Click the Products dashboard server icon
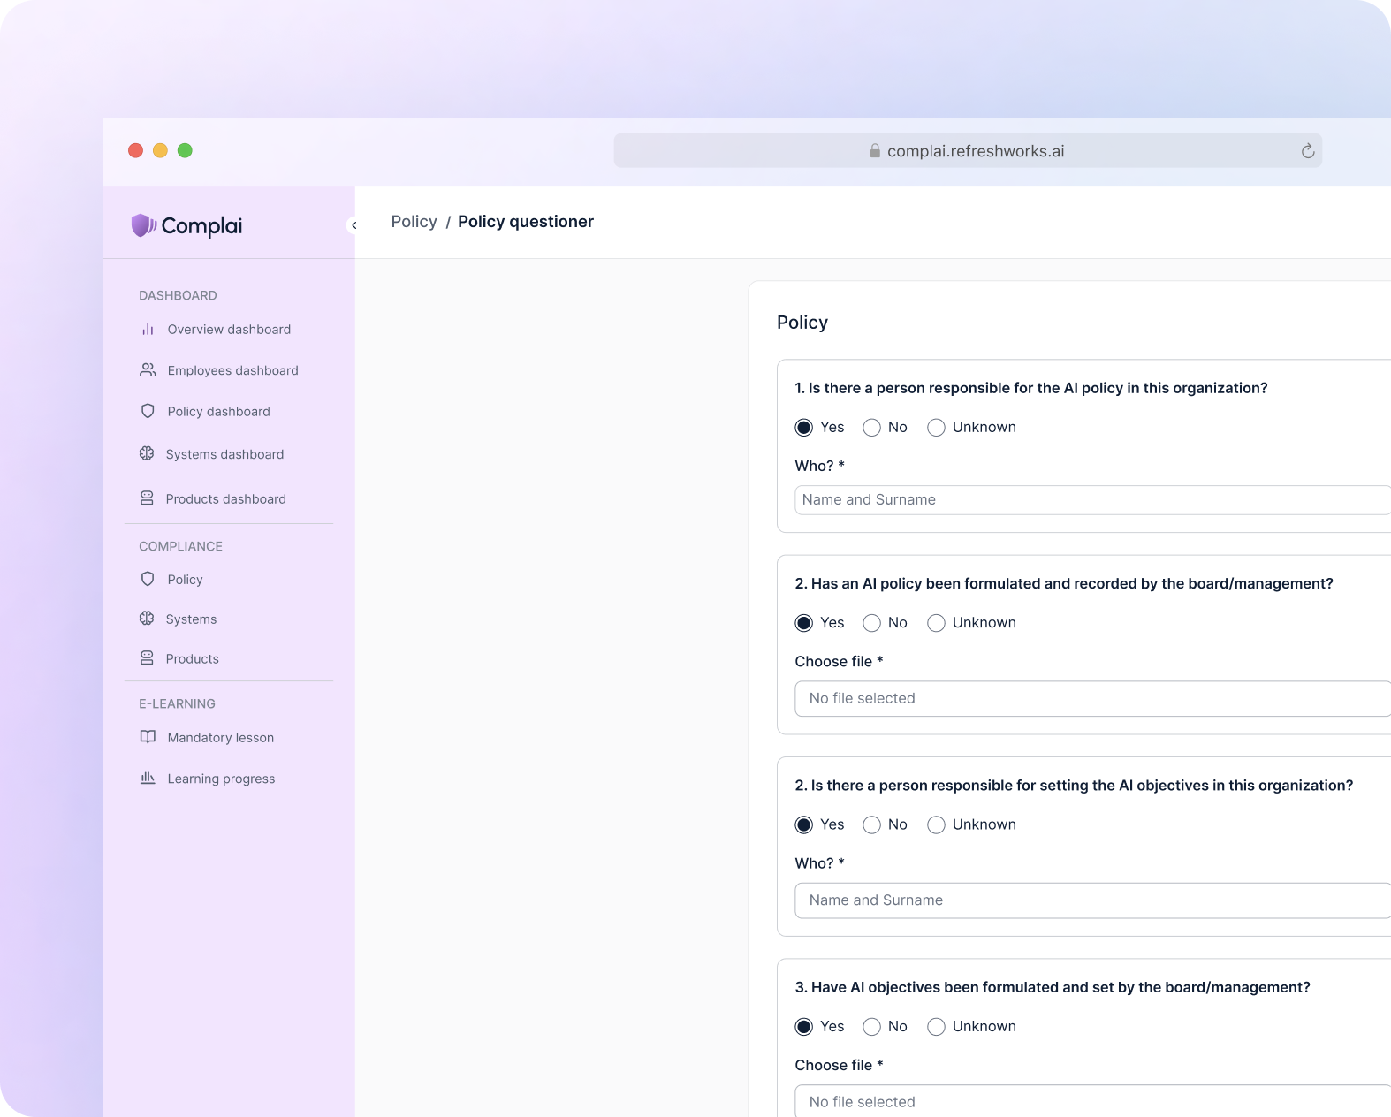 tap(147, 499)
